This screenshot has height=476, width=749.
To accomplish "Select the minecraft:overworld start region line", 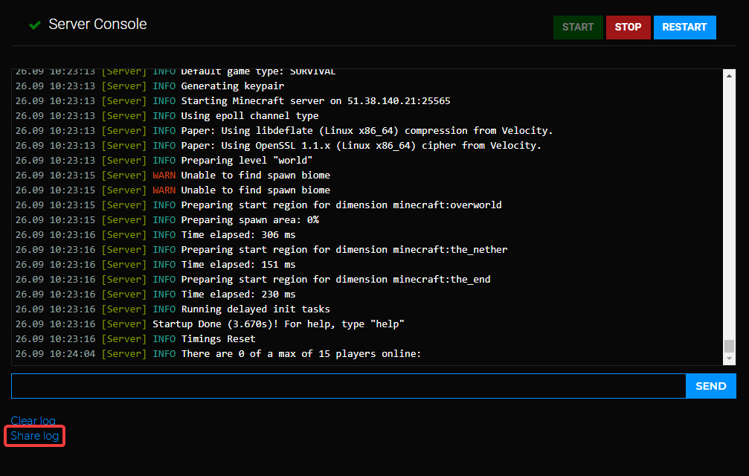I will coord(258,205).
